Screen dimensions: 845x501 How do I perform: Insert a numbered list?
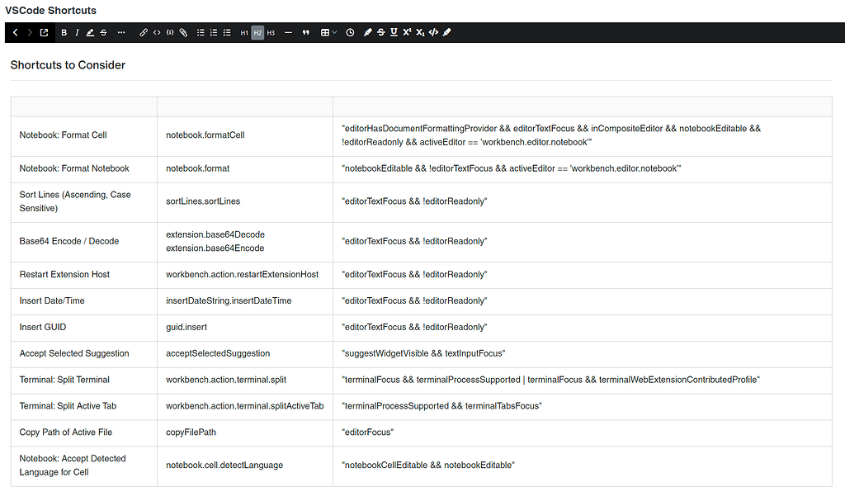click(213, 32)
